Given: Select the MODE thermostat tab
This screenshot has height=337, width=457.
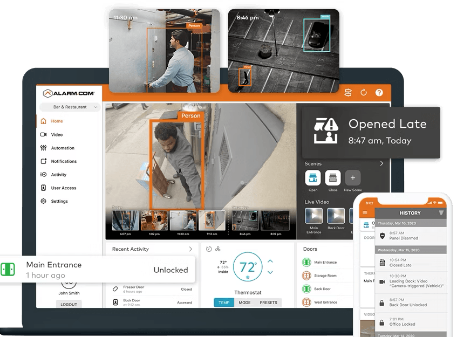Looking at the screenshot, I should (x=244, y=302).
